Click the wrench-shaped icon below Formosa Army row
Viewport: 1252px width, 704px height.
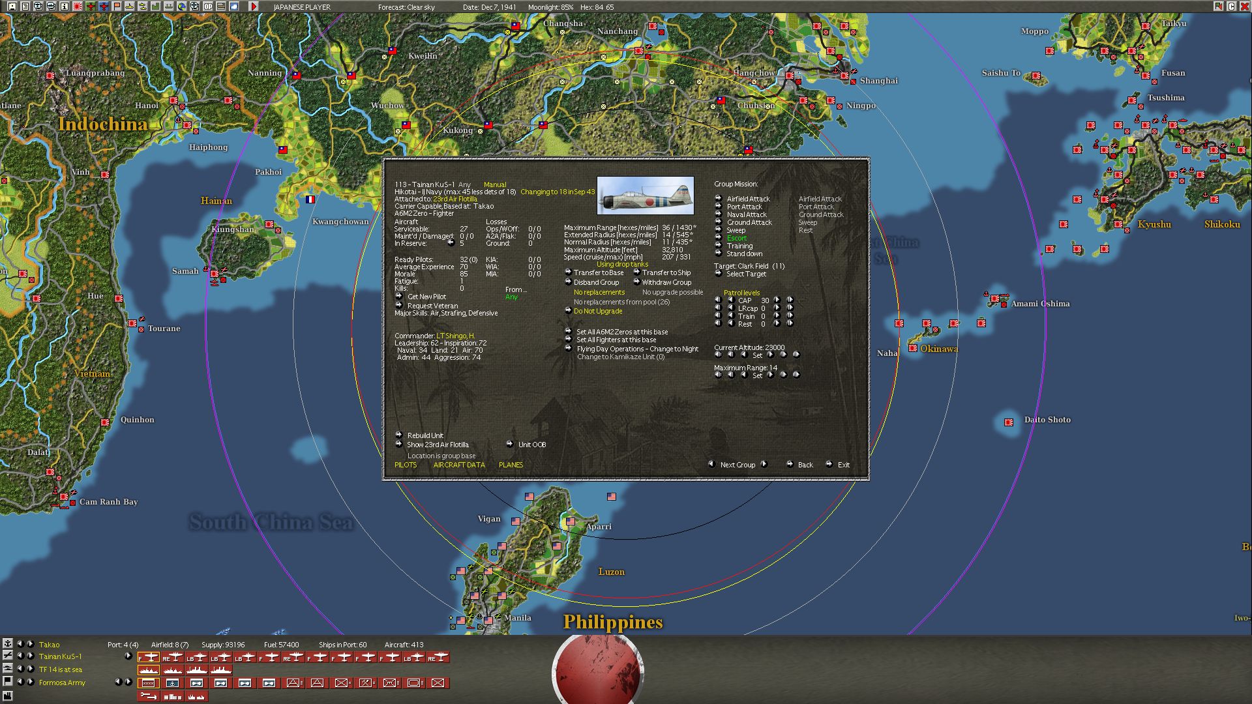(x=149, y=696)
